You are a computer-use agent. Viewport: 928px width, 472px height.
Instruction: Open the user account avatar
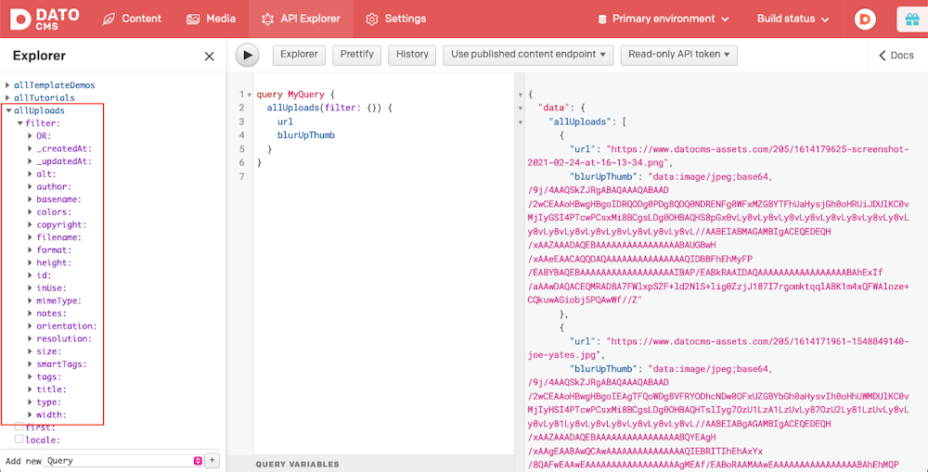click(x=865, y=19)
